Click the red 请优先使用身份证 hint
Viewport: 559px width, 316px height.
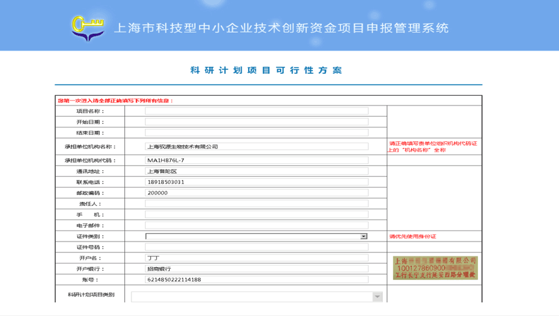413,236
